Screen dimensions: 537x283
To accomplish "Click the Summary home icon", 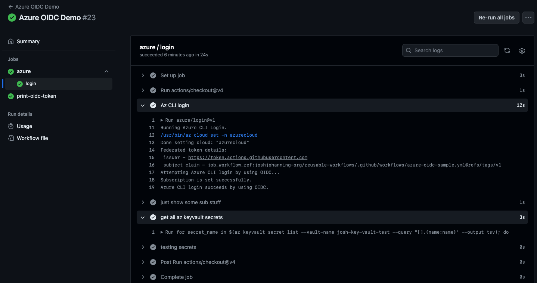I will coord(11,41).
